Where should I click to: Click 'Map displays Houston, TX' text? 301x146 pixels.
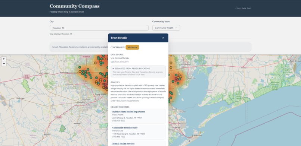(61, 34)
